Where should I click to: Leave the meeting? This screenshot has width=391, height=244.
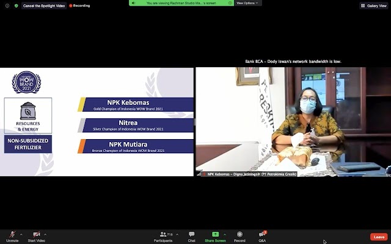tap(379, 237)
